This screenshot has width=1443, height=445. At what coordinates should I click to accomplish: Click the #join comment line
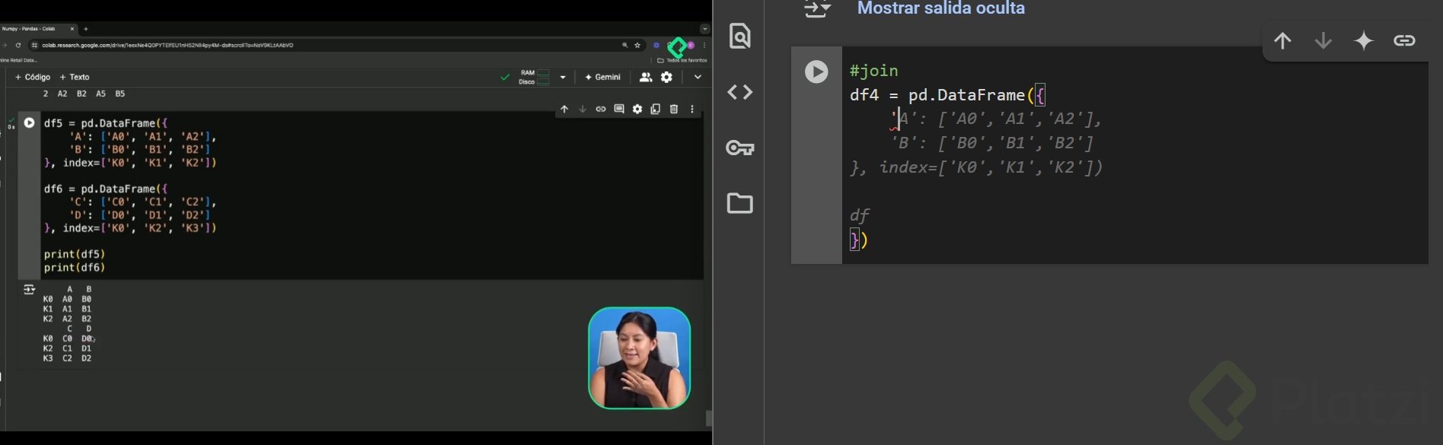874,71
